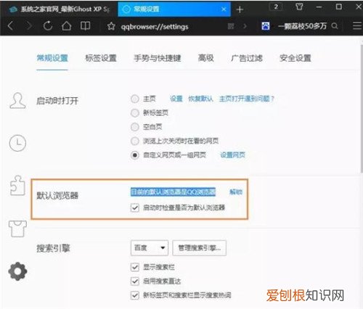Select 自定义网页或一组网页 radio button

pos(135,154)
